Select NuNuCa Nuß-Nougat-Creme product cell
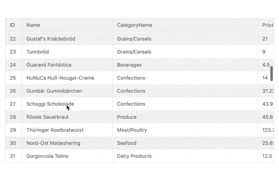Image resolution: width=279 pixels, height=181 pixels. (x=60, y=78)
